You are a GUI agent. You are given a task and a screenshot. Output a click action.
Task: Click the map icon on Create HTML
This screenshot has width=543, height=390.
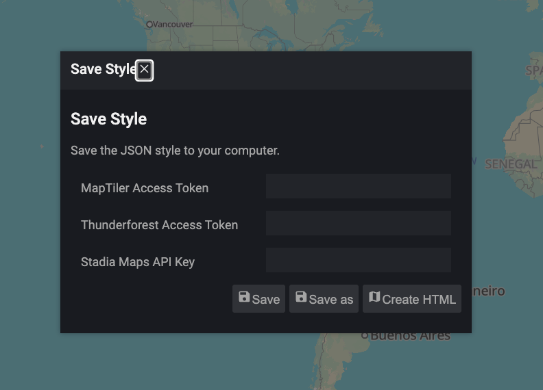[x=374, y=297]
